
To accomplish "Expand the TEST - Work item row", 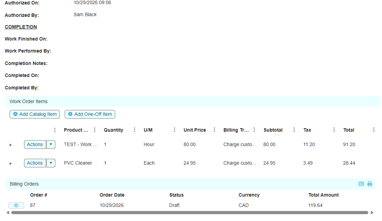I will [x=10, y=145].
